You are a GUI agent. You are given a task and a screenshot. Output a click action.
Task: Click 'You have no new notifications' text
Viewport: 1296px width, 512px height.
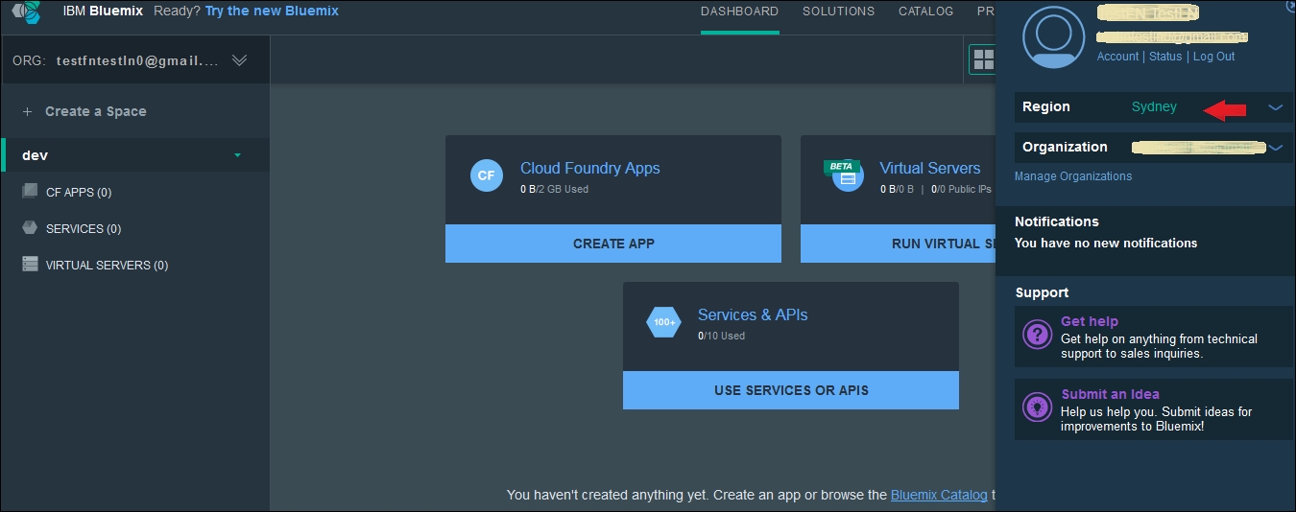coord(1106,244)
